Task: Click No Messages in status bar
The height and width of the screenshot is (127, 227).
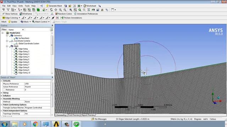Action: tap(99, 119)
